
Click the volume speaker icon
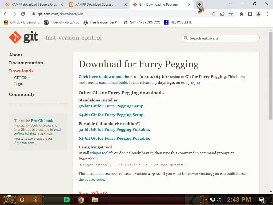(x=219, y=200)
